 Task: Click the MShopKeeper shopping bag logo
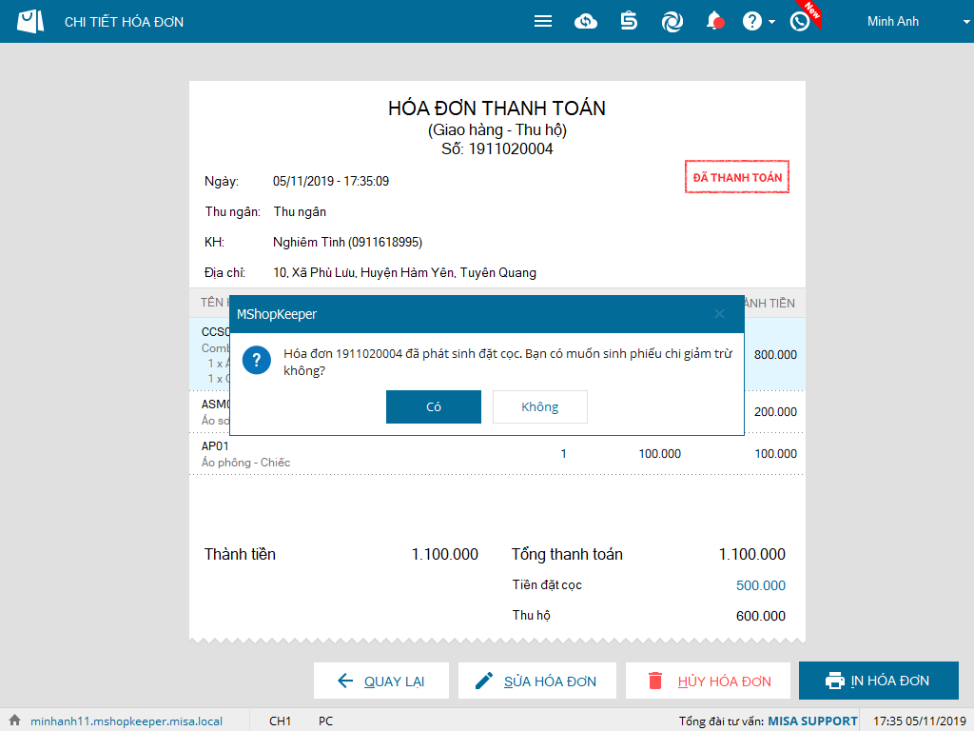30,21
